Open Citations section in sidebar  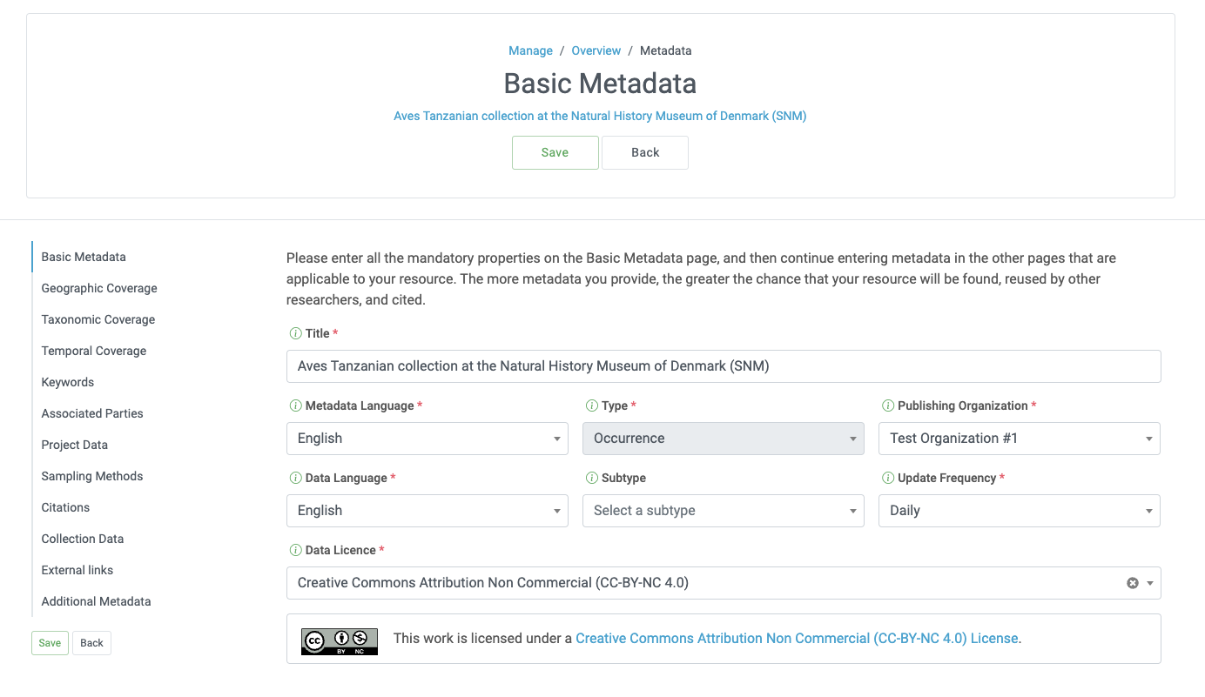[x=65, y=507]
